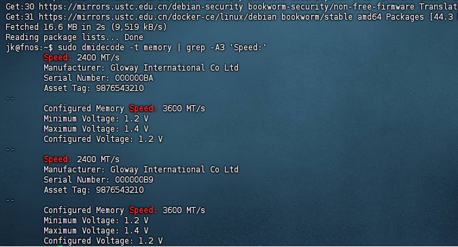Click first Manufacturer: Gloway International line
This screenshot has width=458, height=247.
point(141,68)
